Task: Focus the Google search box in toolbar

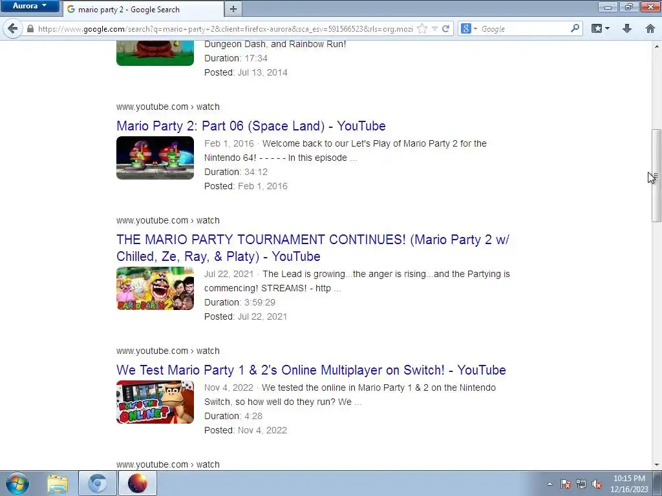Action: [x=524, y=28]
